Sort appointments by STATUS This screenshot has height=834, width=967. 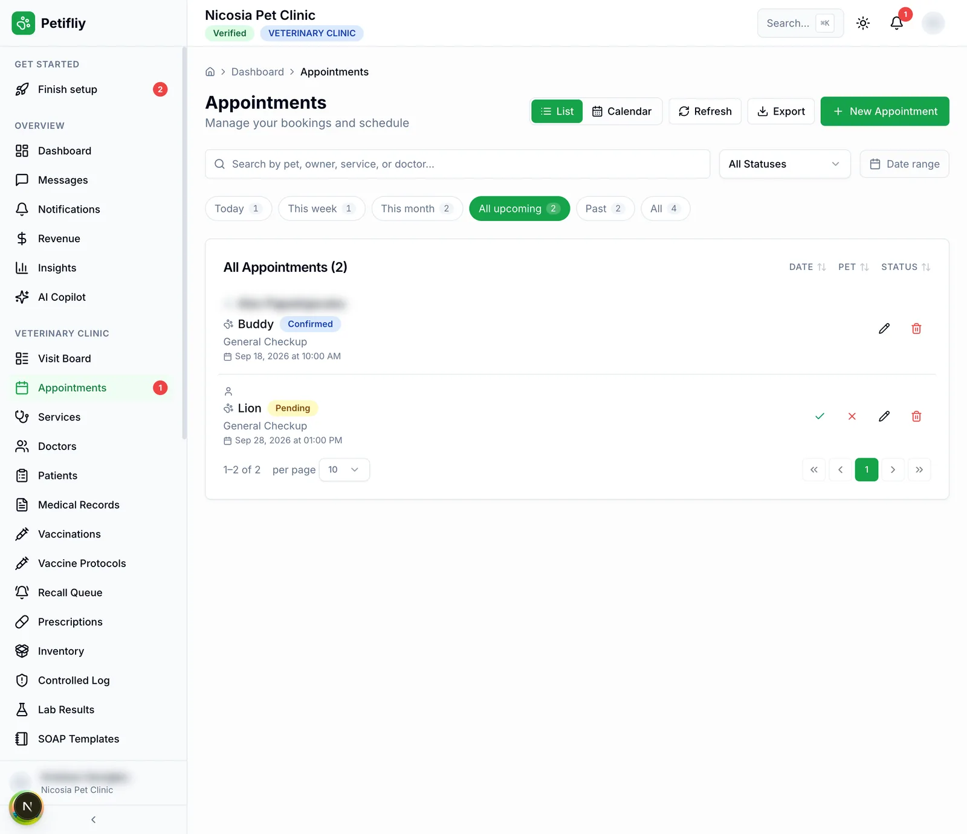(905, 267)
